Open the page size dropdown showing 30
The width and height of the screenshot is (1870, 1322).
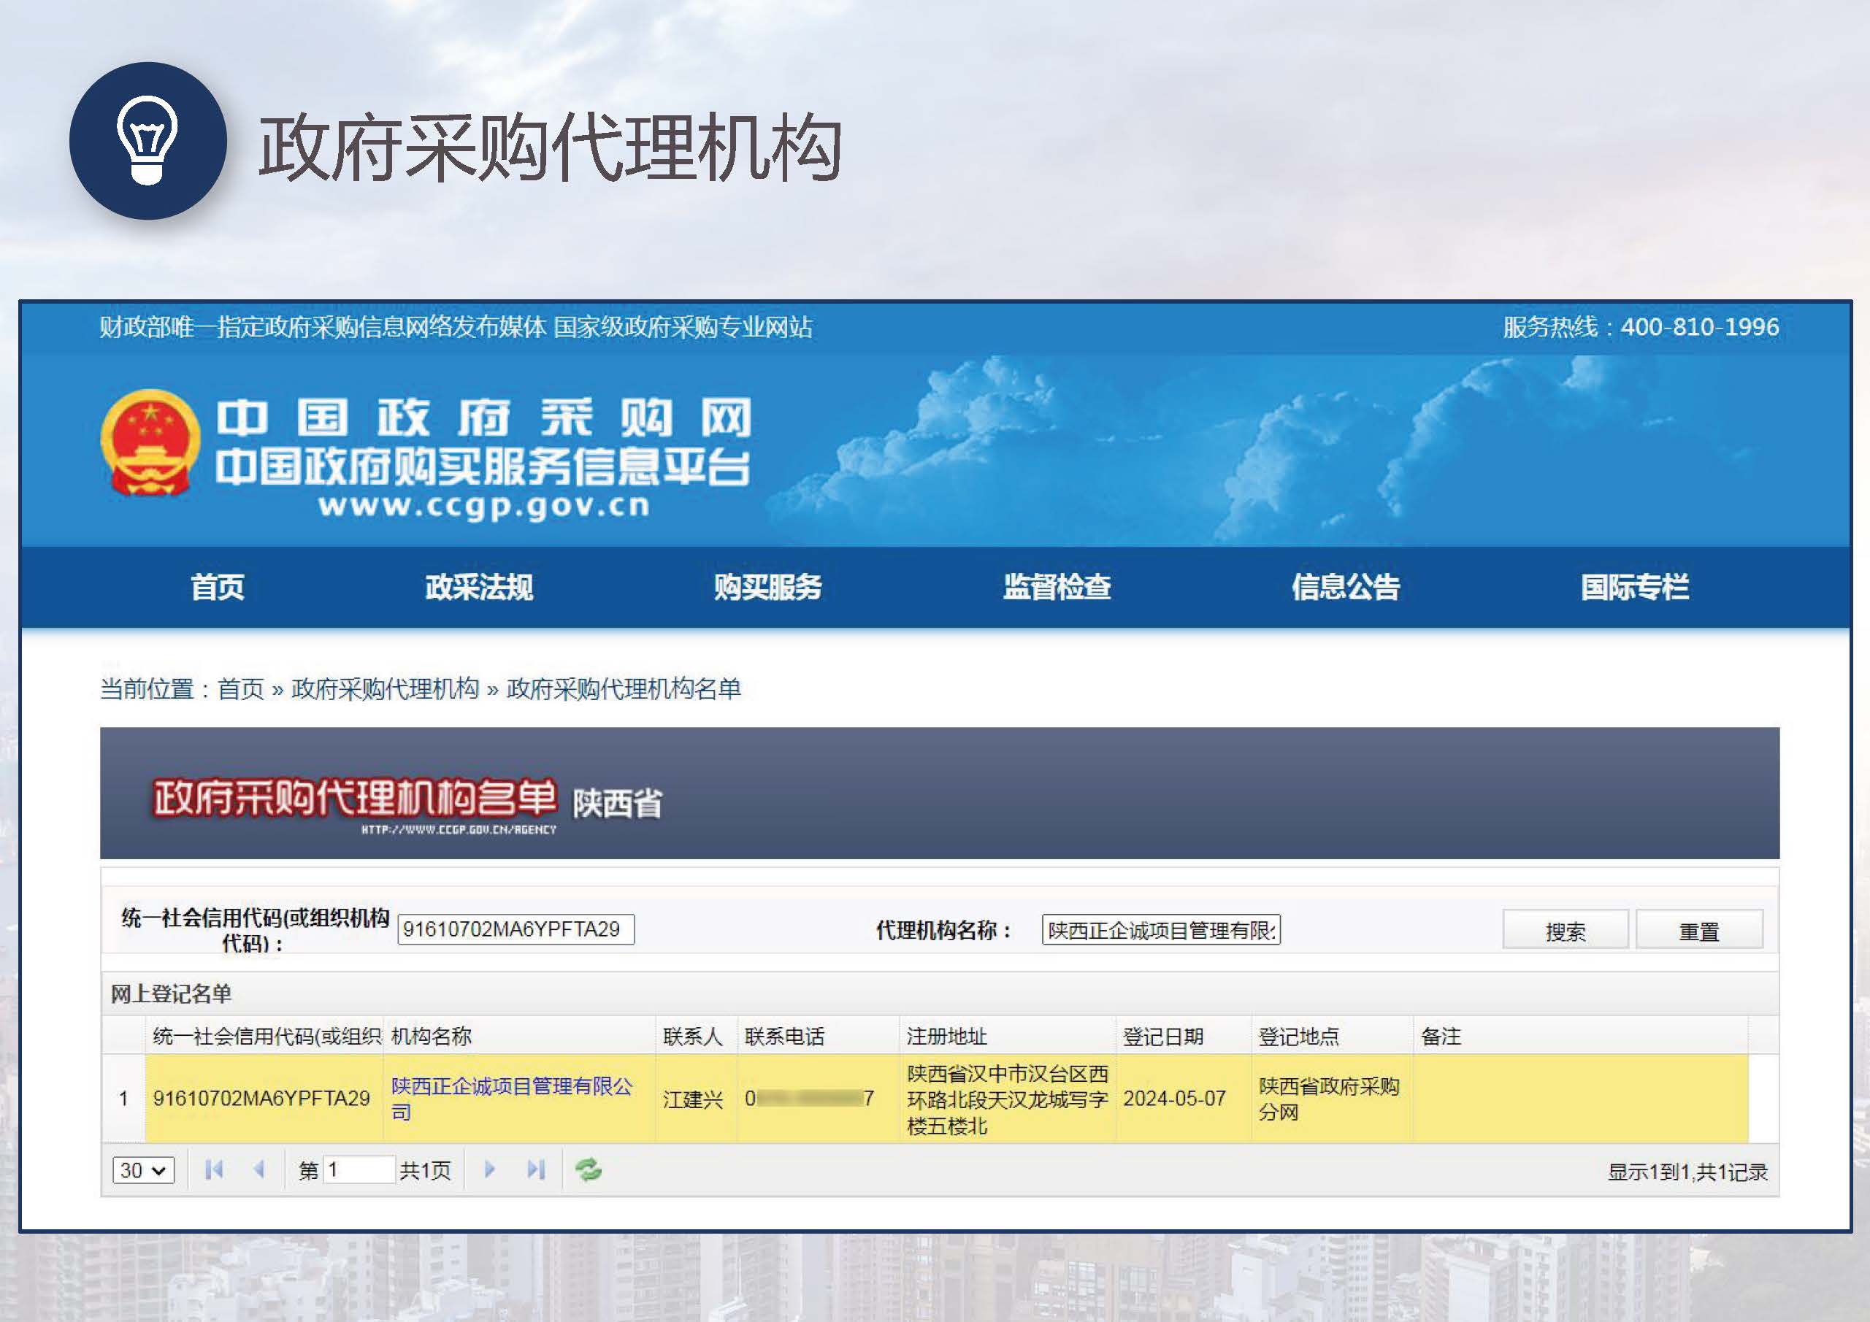tap(143, 1171)
